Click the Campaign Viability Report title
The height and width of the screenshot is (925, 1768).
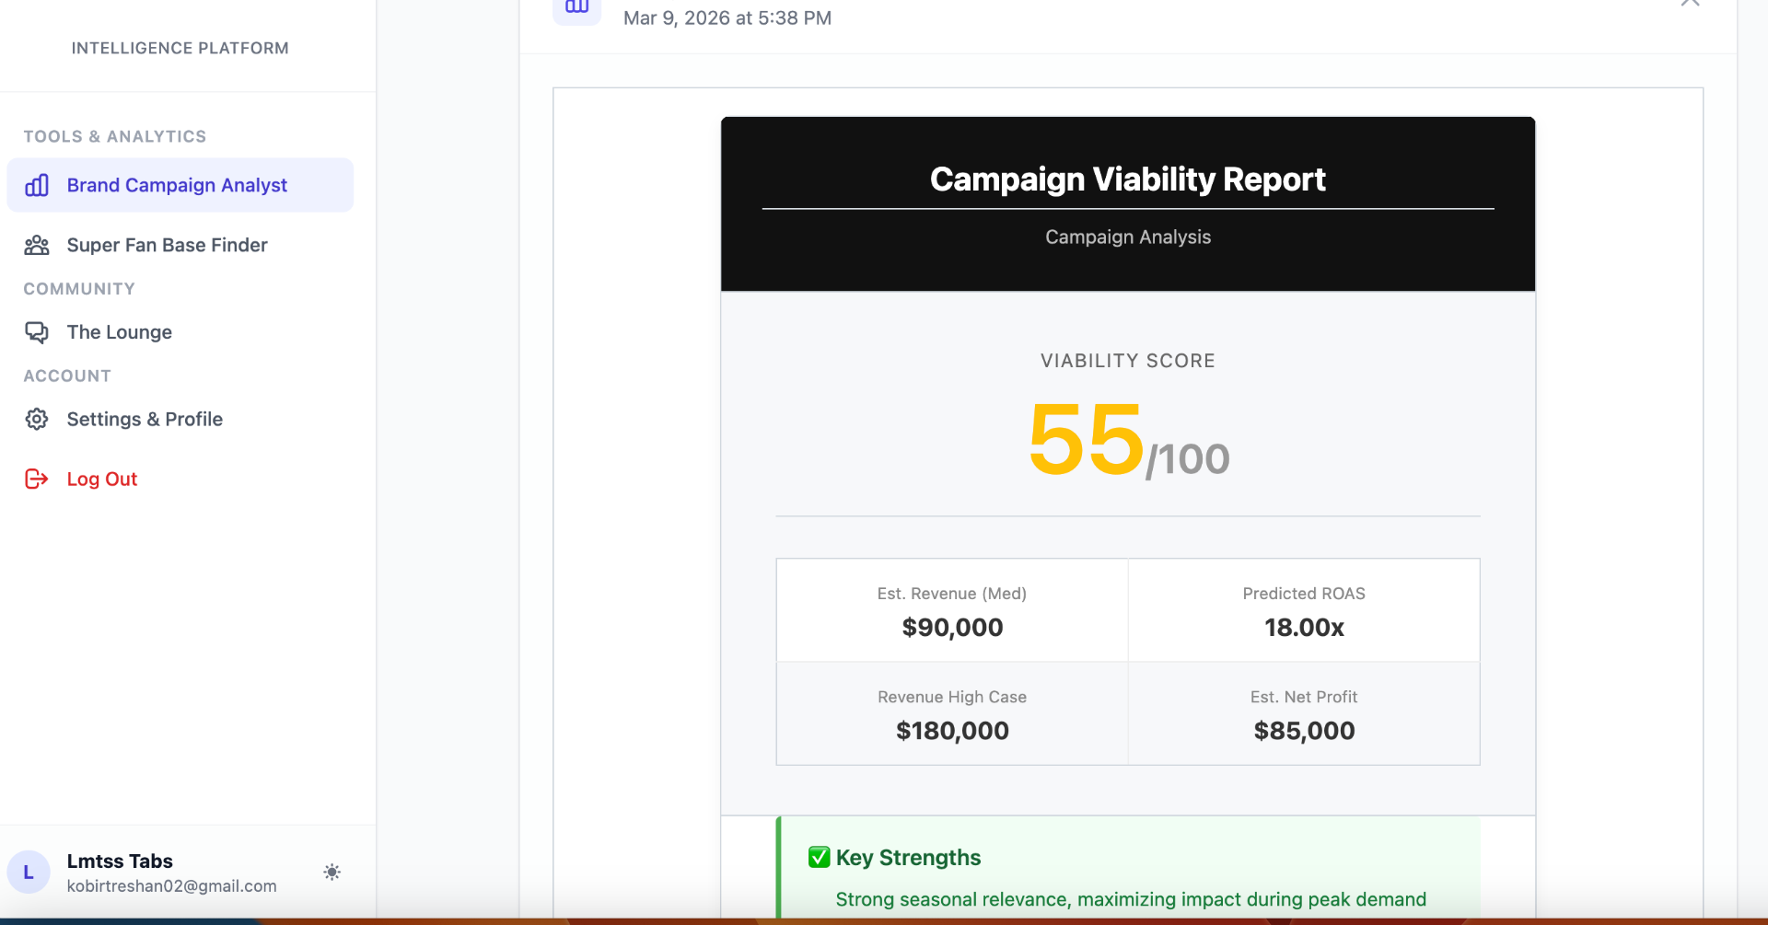tap(1127, 179)
